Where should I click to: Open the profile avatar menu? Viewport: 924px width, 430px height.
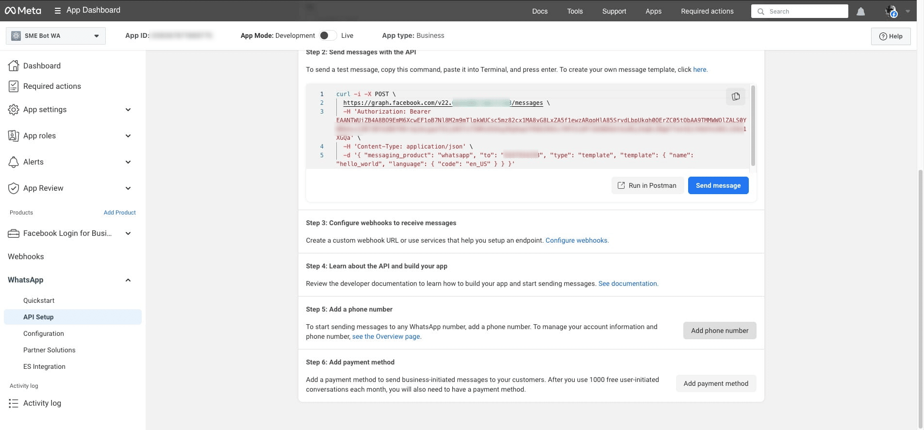891,11
